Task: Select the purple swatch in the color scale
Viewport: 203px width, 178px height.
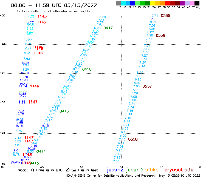Action: click(182, 3)
